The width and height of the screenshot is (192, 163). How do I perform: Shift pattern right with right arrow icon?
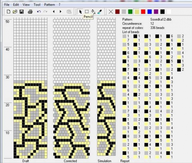61,11
